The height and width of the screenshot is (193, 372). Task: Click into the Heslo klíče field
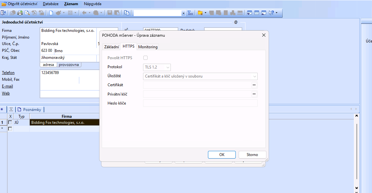coord(200,103)
